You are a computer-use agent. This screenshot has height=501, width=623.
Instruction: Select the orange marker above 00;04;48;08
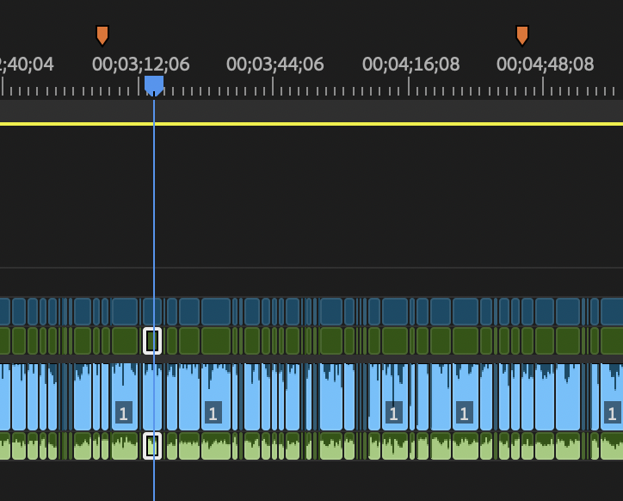tap(522, 36)
